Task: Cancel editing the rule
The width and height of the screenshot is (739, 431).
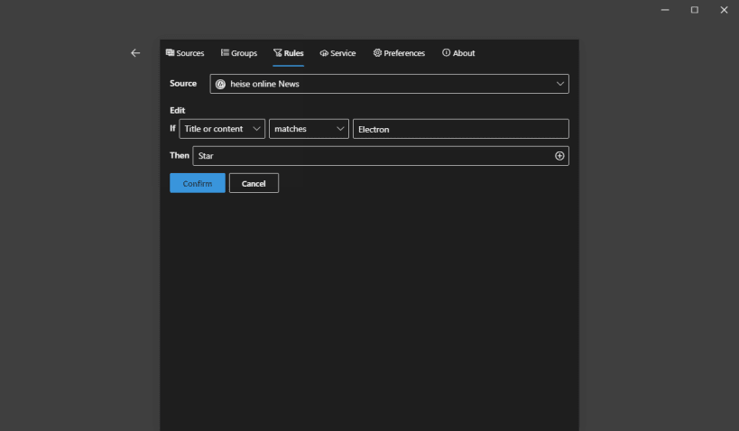Action: [x=254, y=183]
